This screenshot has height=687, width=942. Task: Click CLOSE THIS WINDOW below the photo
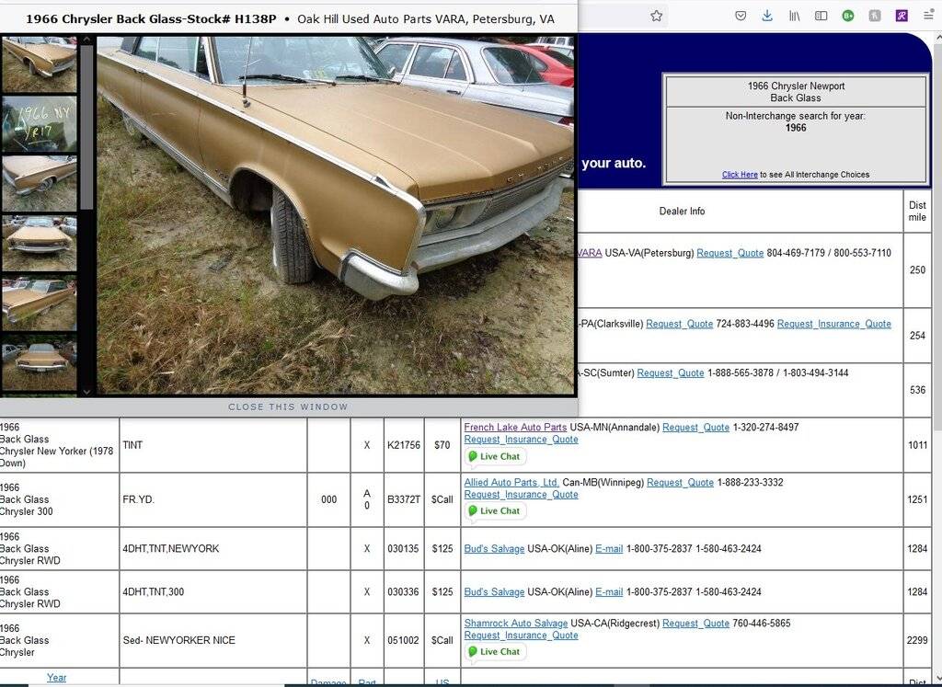pos(288,406)
